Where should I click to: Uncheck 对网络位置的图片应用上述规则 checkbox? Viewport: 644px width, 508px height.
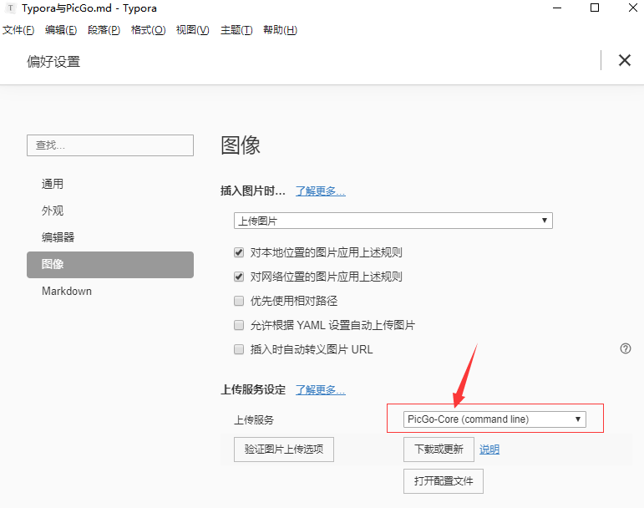click(x=239, y=277)
